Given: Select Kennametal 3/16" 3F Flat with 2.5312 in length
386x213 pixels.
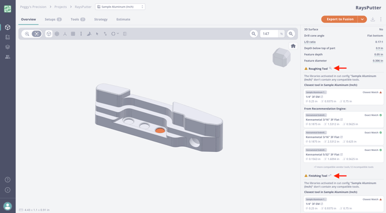Looking at the screenshot, I should pyautogui.click(x=343, y=137).
